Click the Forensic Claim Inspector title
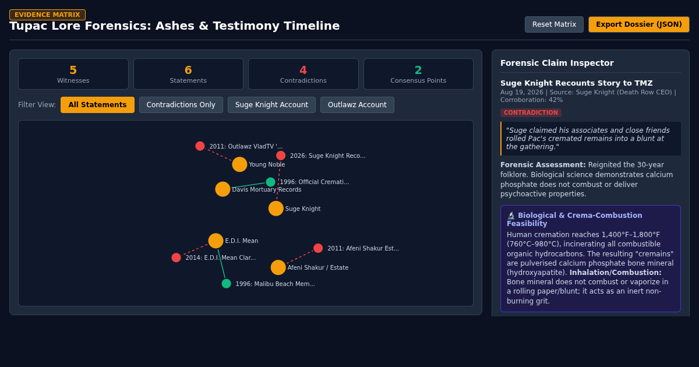 pyautogui.click(x=557, y=63)
